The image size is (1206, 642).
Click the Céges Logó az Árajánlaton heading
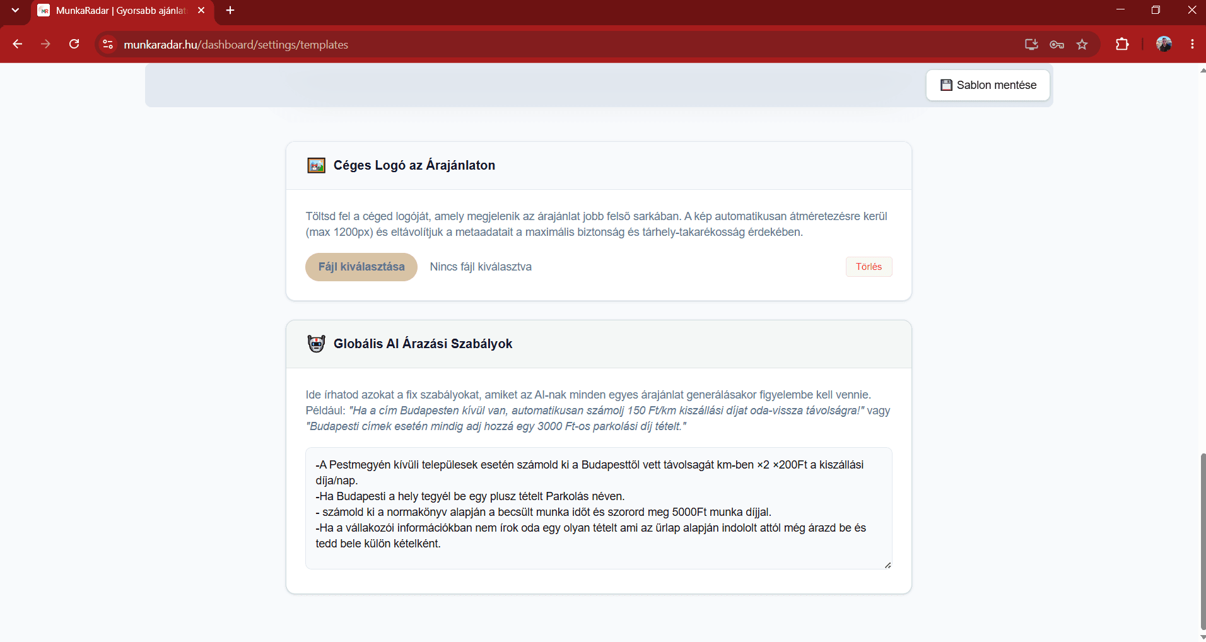tap(414, 165)
